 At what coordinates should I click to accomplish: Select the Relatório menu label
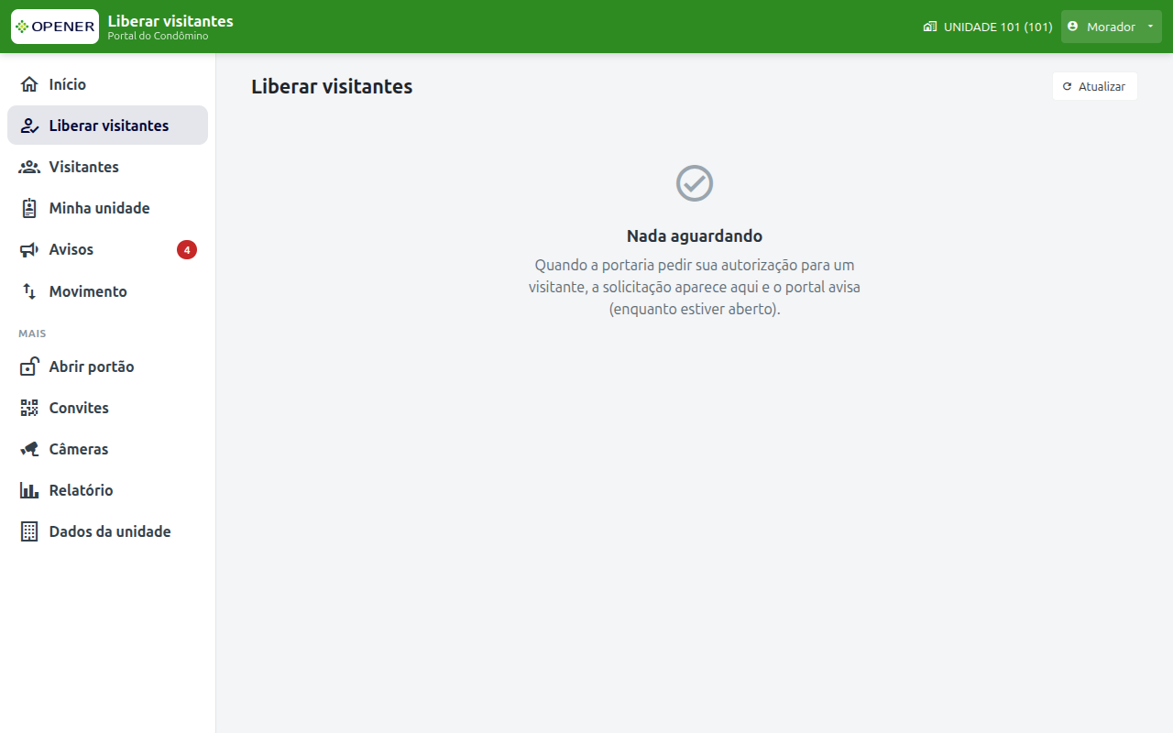point(82,490)
